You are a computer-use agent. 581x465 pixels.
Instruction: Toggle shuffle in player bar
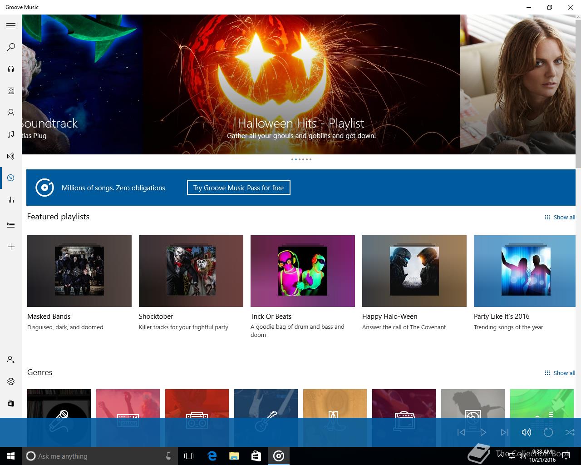pyautogui.click(x=570, y=432)
